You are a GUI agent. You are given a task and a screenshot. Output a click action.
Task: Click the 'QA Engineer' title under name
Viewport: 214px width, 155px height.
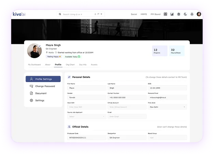coord(51,49)
